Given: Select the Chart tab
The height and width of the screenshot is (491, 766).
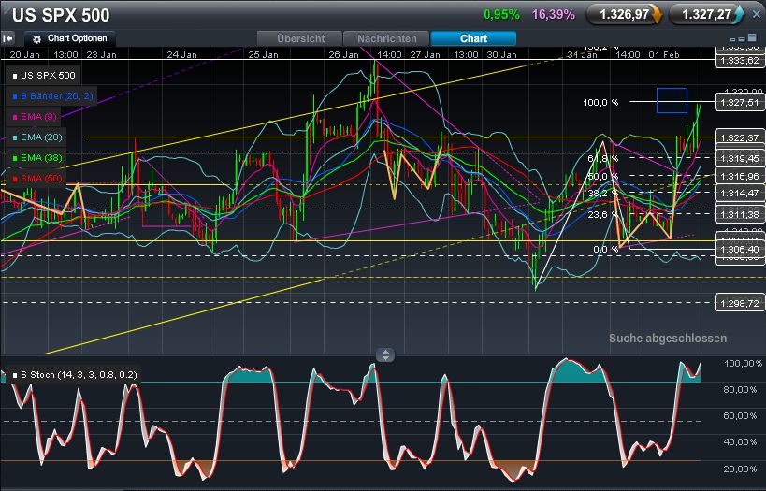Looking at the screenshot, I should click(x=472, y=38).
